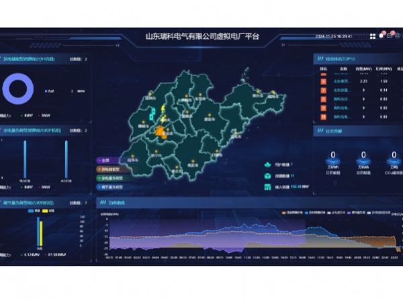This screenshot has height=301, width=403.
Task: Click the 综合排名TOP10 panel header
Action: click(x=343, y=58)
